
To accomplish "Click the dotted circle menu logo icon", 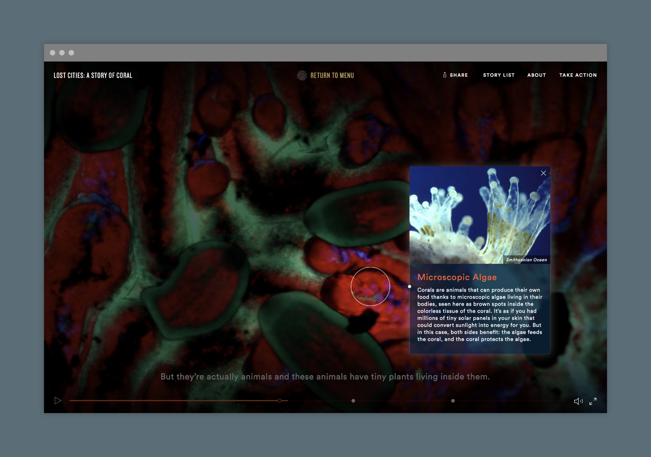I will pyautogui.click(x=302, y=75).
